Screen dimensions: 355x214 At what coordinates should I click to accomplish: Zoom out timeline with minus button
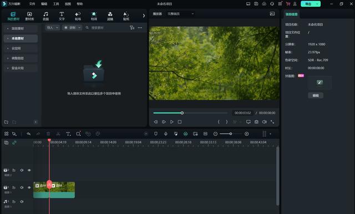click(215, 134)
